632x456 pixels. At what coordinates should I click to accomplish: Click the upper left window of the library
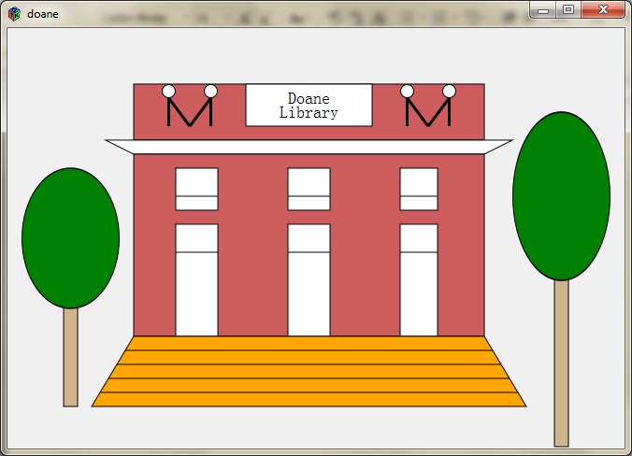tap(196, 189)
